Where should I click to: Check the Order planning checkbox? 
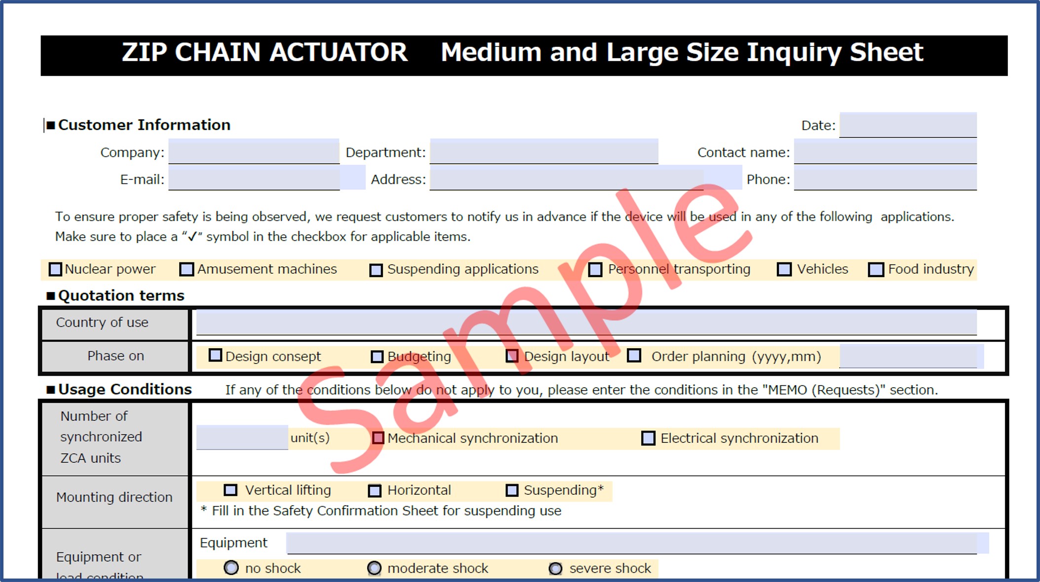click(x=634, y=356)
